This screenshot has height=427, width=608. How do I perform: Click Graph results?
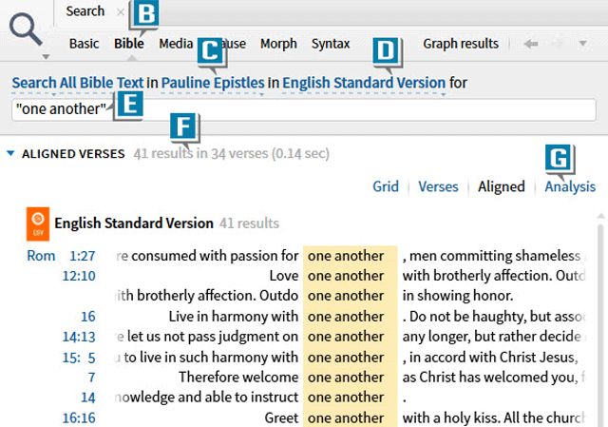coord(460,44)
